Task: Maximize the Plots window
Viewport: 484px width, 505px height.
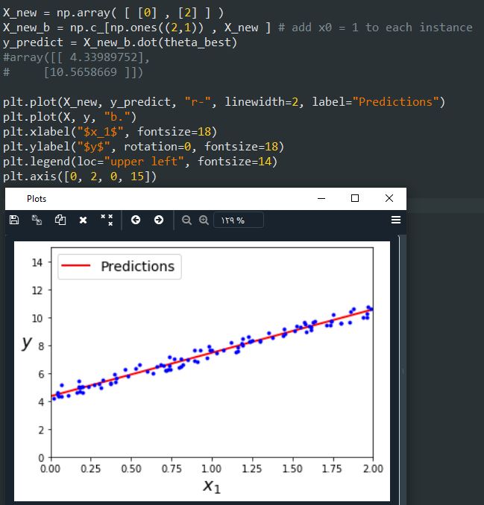Action: 355,199
